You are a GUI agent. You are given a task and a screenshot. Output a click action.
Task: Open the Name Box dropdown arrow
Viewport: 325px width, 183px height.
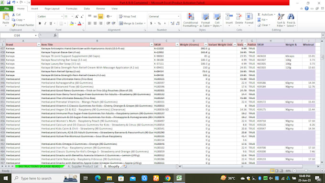coord(36,35)
